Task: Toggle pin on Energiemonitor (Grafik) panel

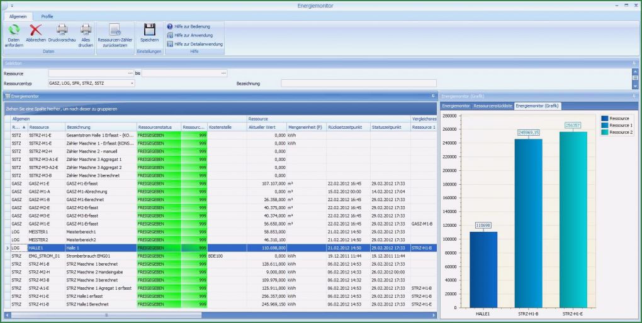Action: (634, 96)
